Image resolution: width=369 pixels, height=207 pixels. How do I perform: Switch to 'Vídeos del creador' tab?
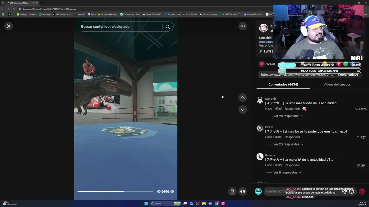pos(337,85)
